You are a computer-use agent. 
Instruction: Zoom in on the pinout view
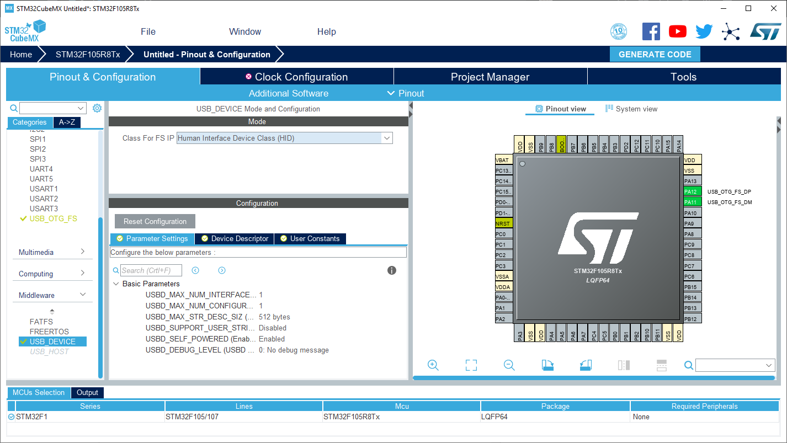tap(433, 365)
